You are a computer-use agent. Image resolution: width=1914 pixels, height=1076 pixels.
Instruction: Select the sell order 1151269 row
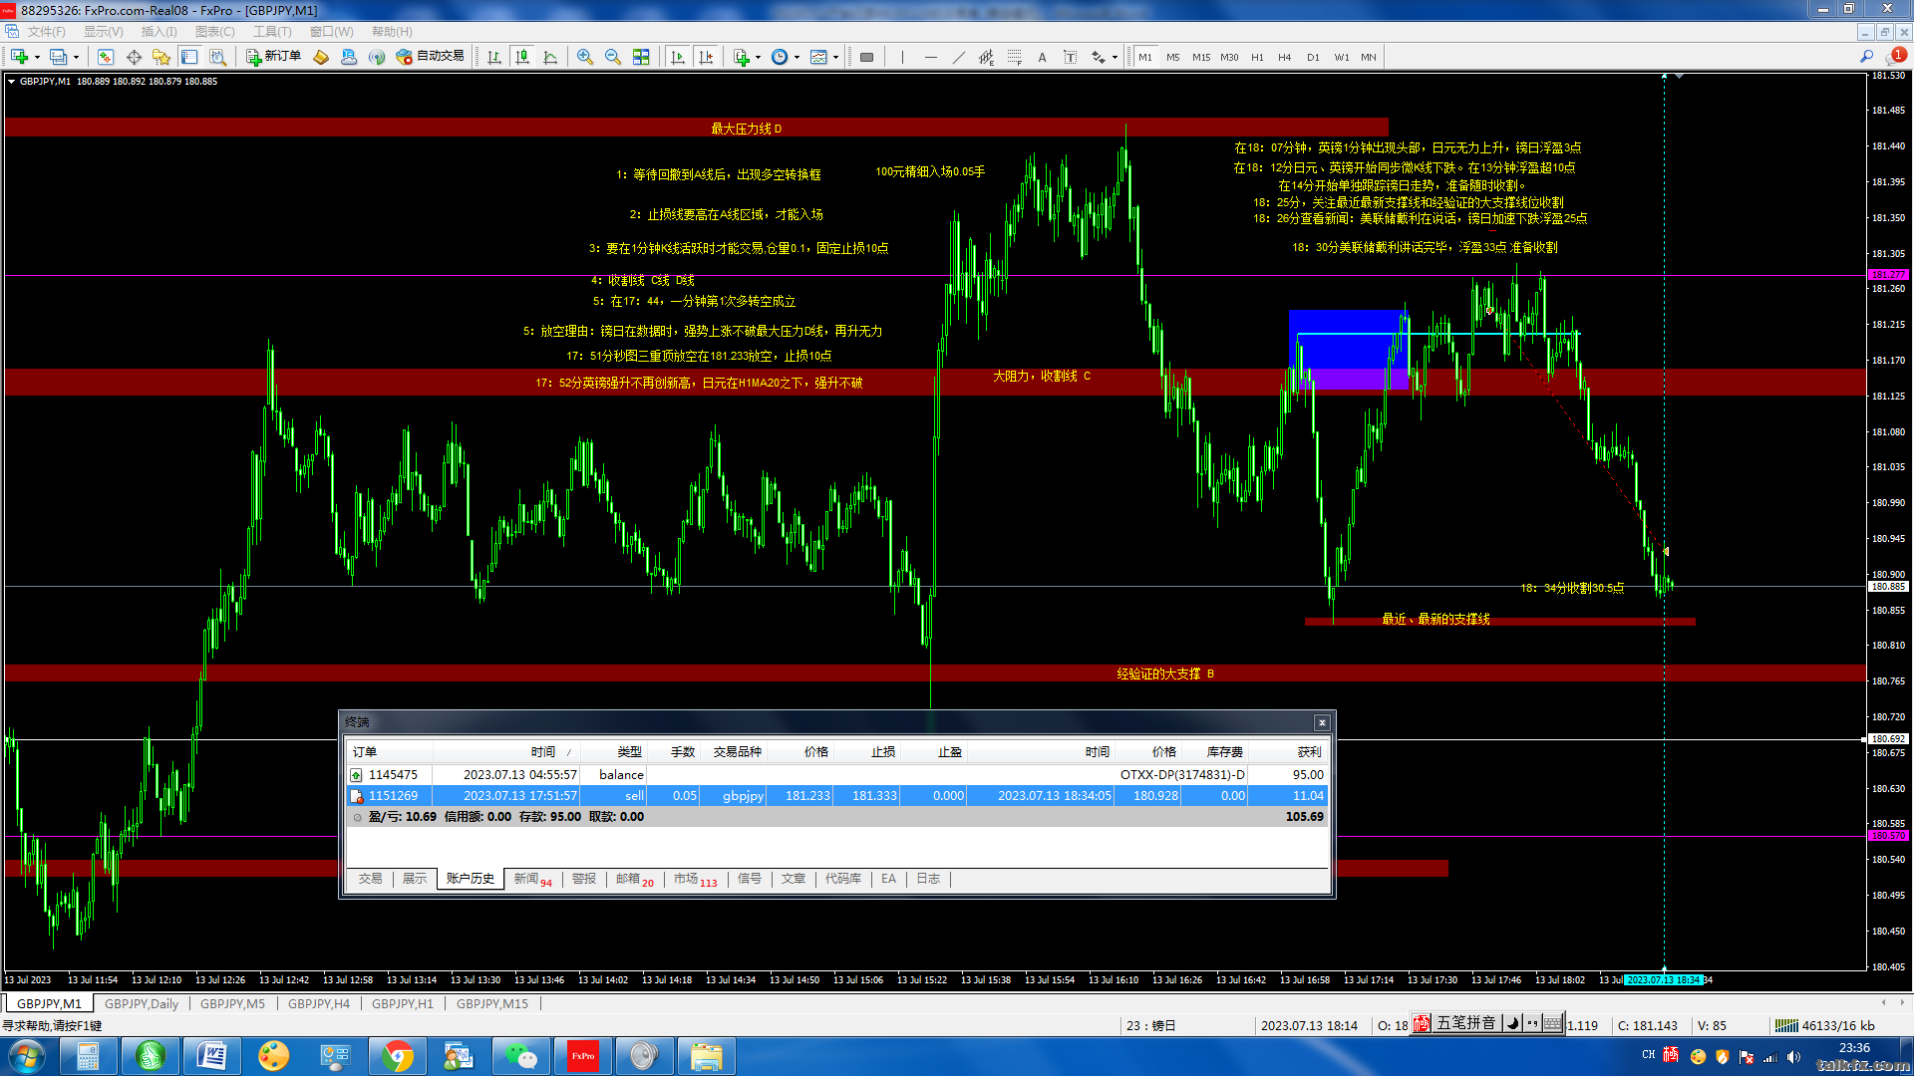836,796
